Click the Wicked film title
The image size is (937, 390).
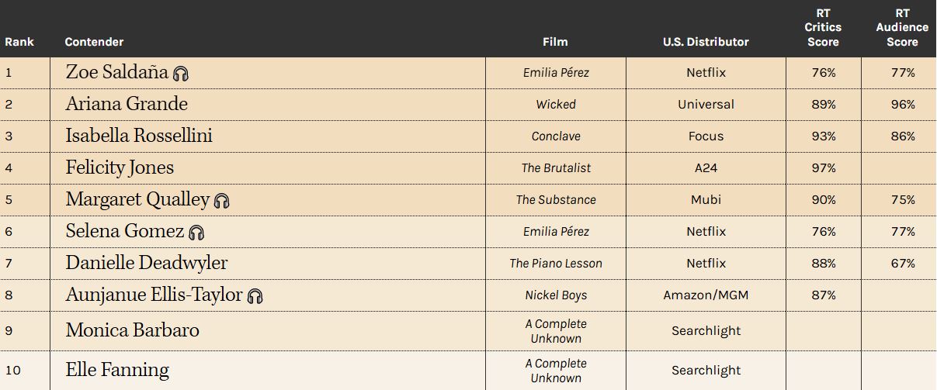click(x=556, y=105)
